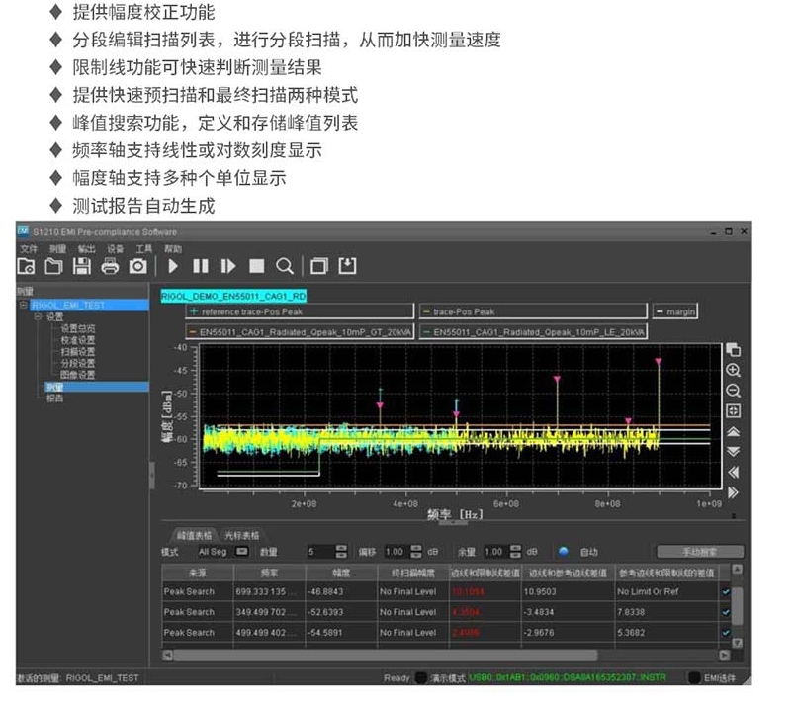Increase the 余量 value with up arrow
Image resolution: width=793 pixels, height=708 pixels.
click(x=515, y=548)
